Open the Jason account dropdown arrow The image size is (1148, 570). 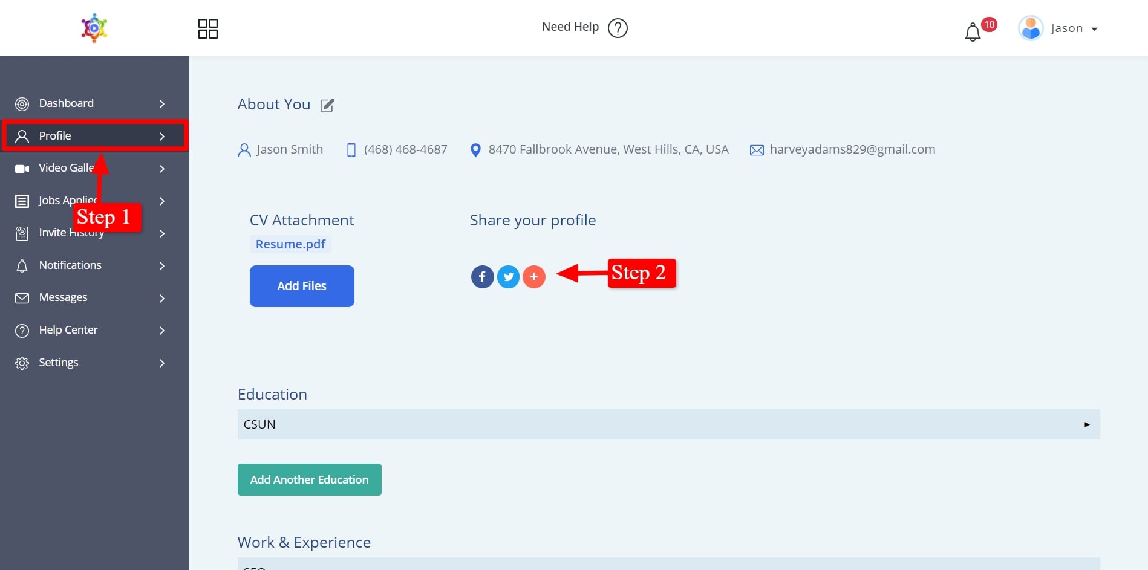[x=1094, y=29]
